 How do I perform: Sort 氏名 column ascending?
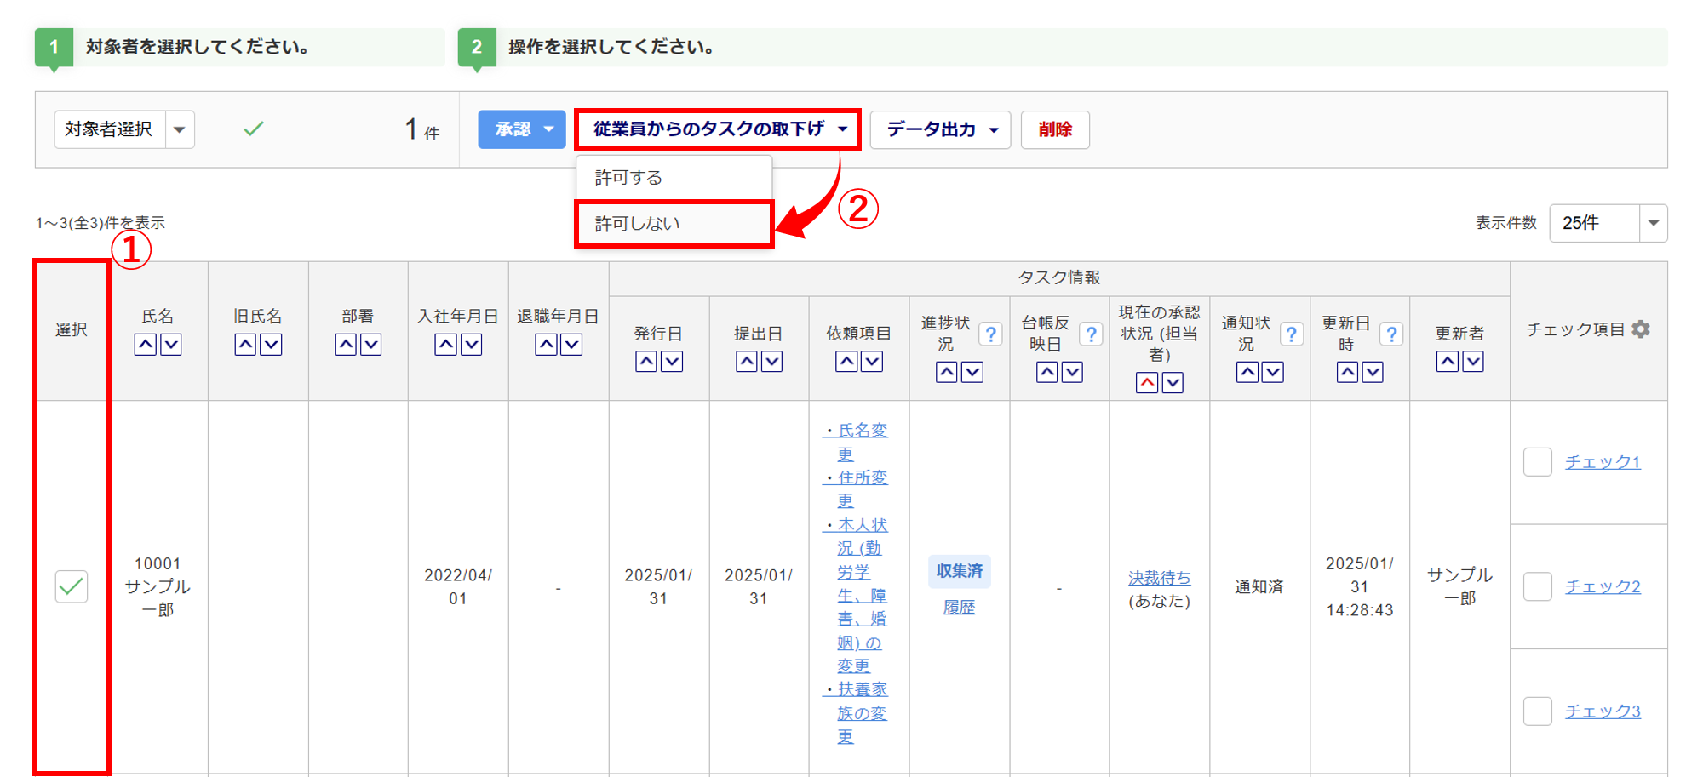[x=146, y=345]
